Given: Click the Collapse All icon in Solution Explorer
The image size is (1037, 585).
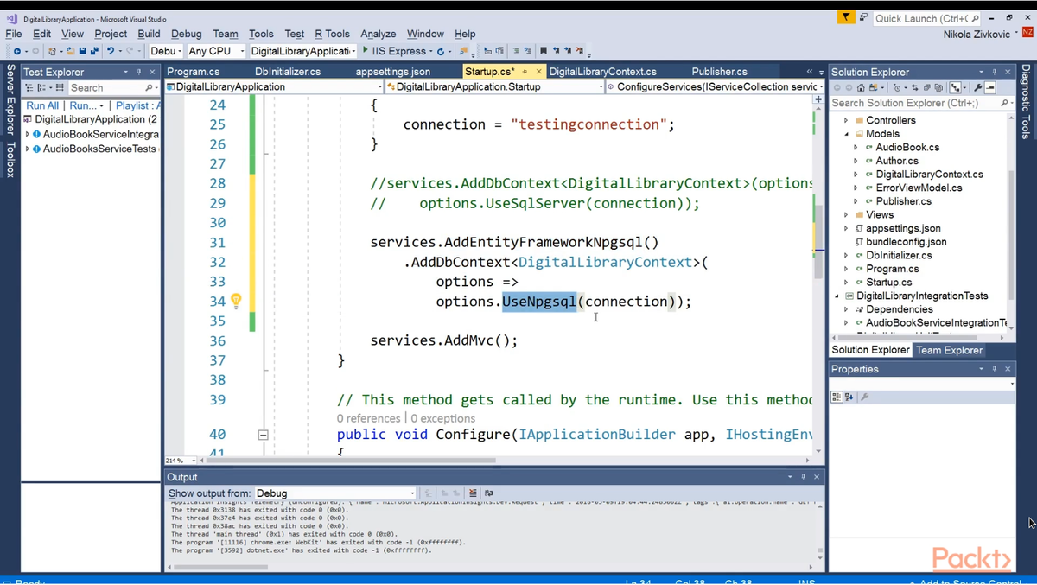Looking at the screenshot, I should coord(926,87).
